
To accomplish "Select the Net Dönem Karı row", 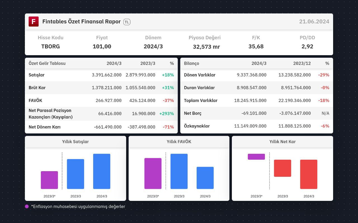I will pos(101,127).
